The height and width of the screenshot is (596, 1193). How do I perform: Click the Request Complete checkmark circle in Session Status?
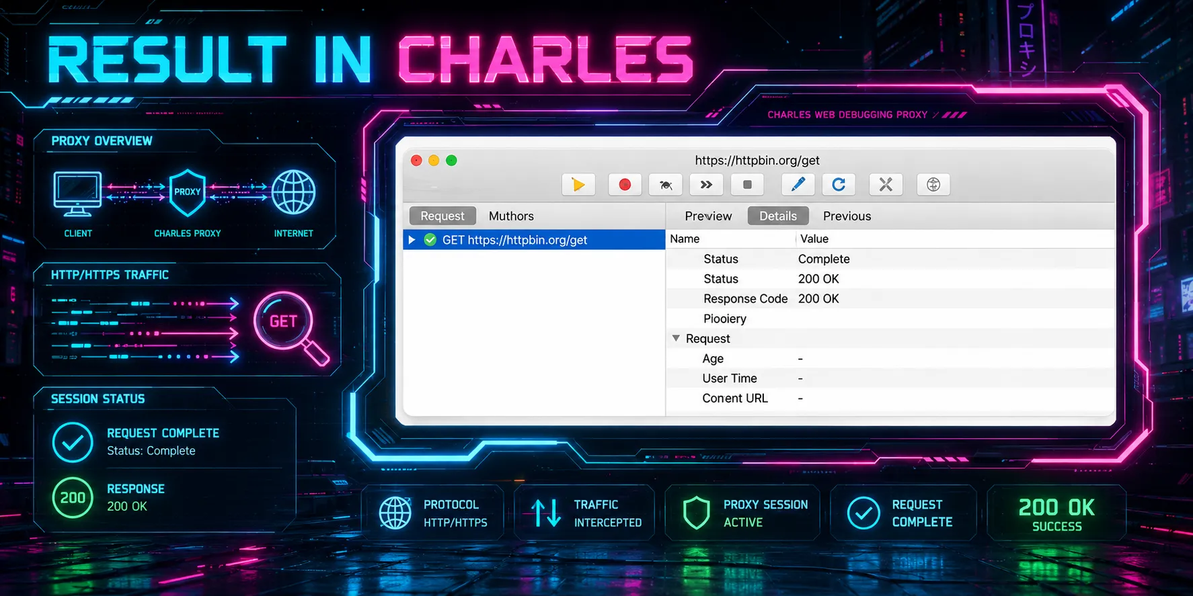[73, 442]
